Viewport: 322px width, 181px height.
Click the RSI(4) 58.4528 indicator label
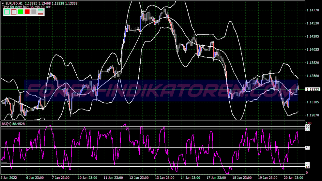click(x=14, y=124)
